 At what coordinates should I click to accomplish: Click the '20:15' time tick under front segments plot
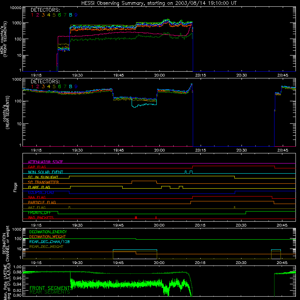pyautogui.click(x=201, y=75)
